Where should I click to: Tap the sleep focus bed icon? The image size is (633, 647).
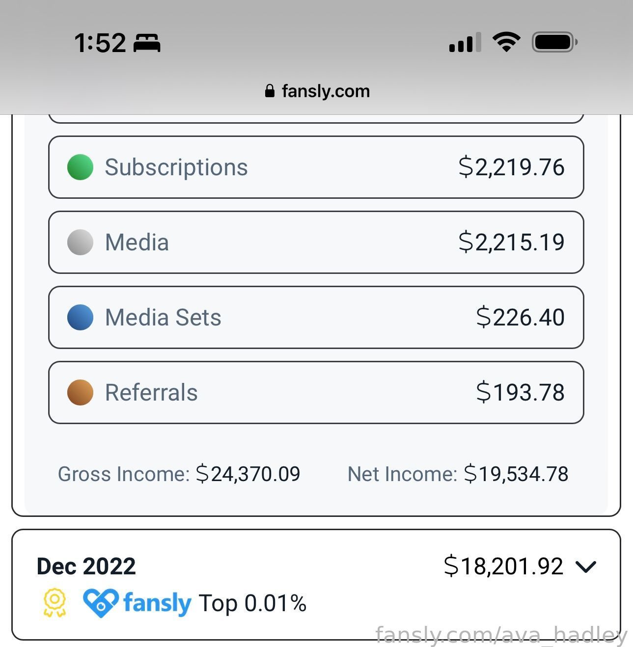tap(147, 43)
